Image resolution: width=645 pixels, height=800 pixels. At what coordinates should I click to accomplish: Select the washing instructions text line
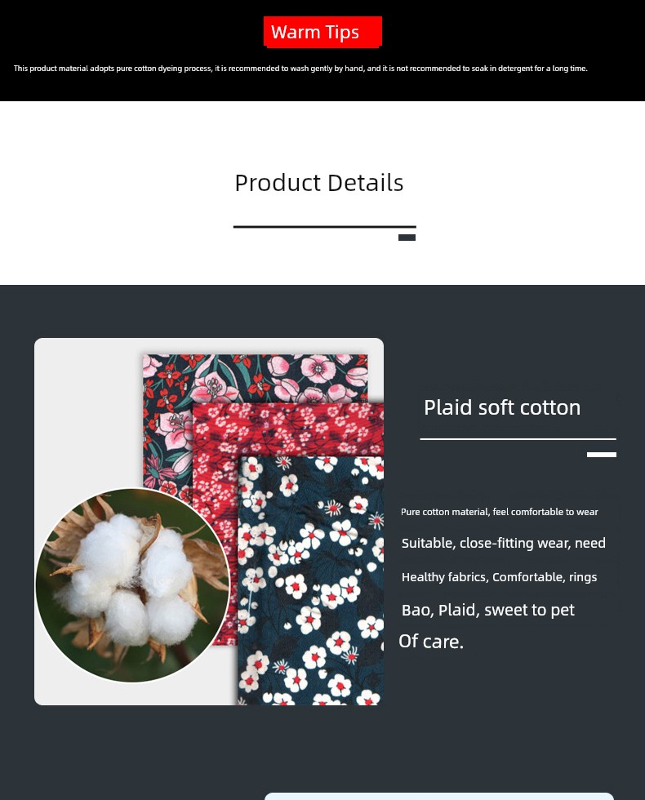point(300,69)
